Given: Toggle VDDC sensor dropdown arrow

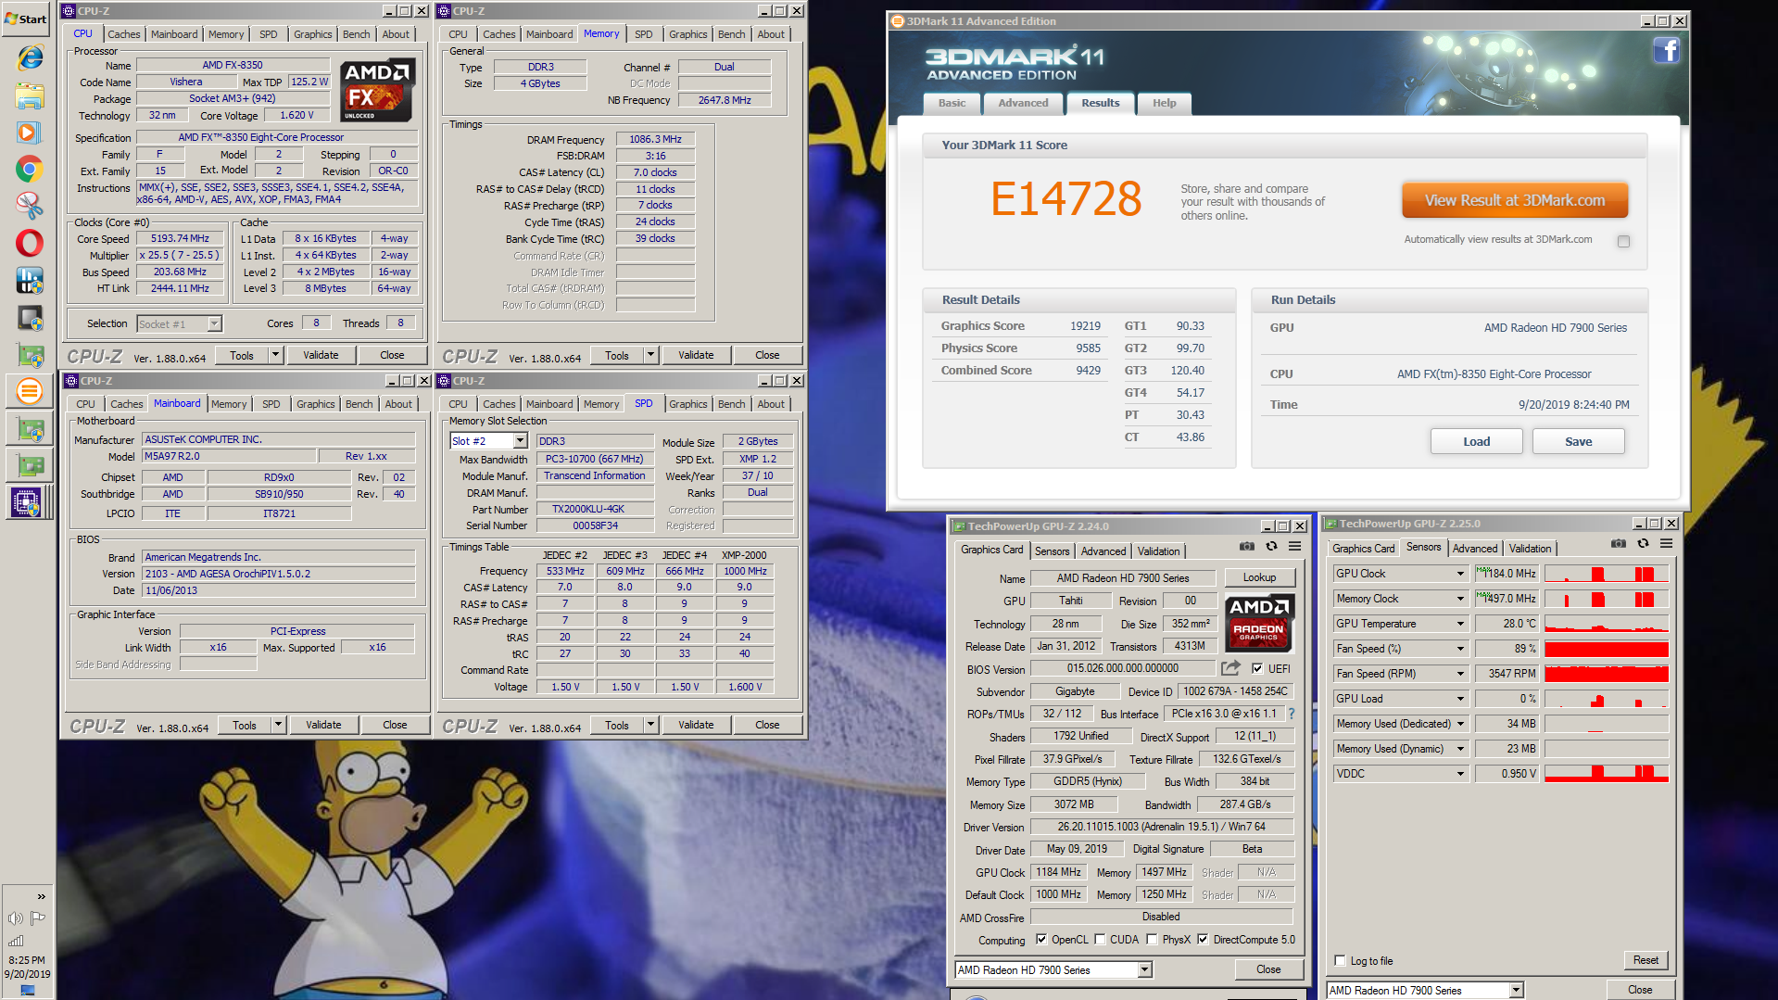Looking at the screenshot, I should 1460,774.
